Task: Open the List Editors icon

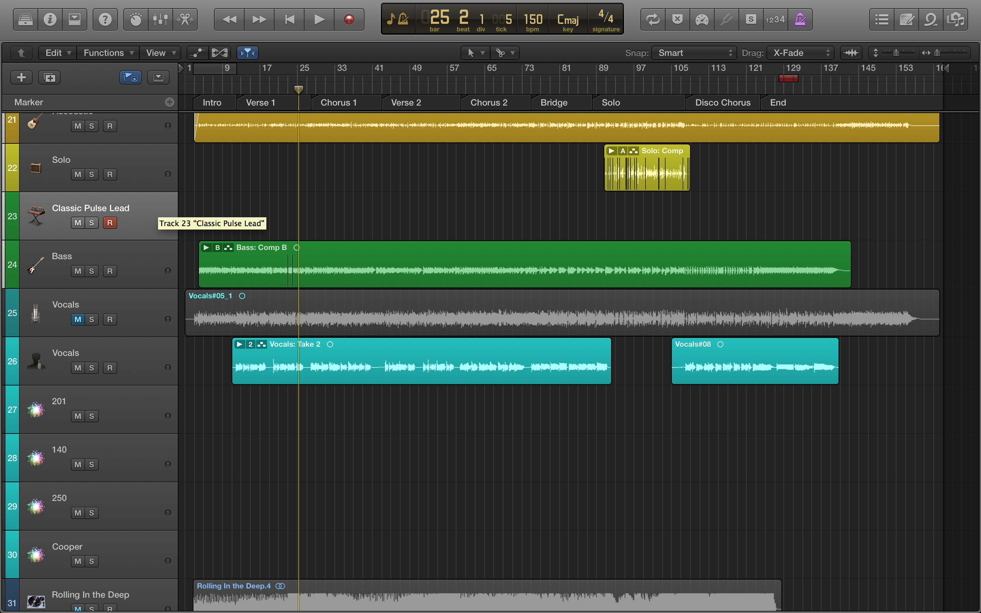Action: pyautogui.click(x=881, y=19)
